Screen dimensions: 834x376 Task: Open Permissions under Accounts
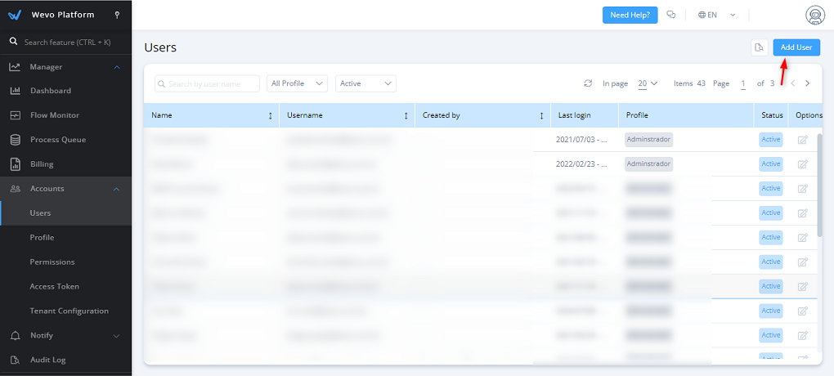click(52, 262)
